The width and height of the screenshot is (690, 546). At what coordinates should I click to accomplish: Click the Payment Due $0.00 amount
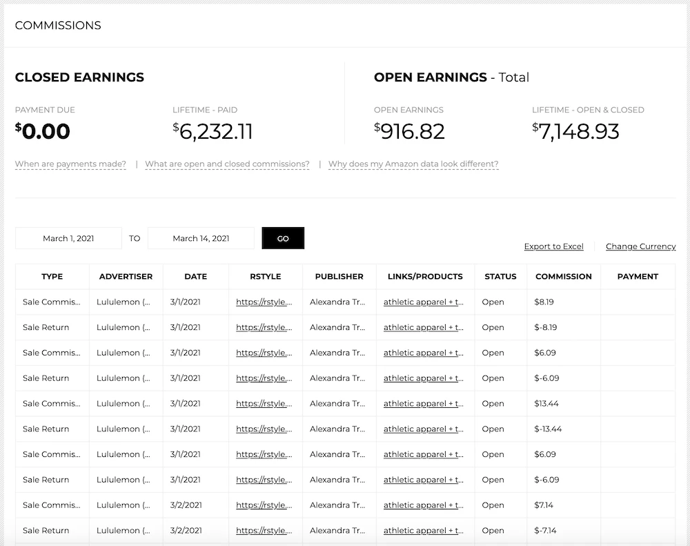43,131
